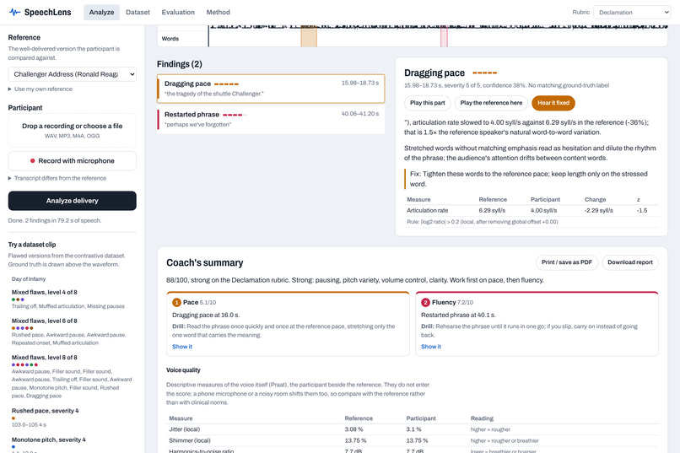Select the Restarted phrase finding card
This screenshot has width=680, height=453.
click(271, 119)
